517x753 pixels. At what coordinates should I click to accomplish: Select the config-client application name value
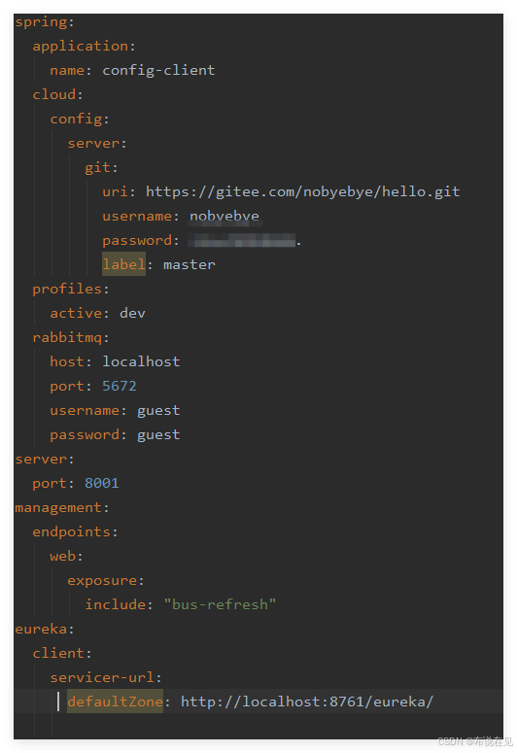click(158, 70)
